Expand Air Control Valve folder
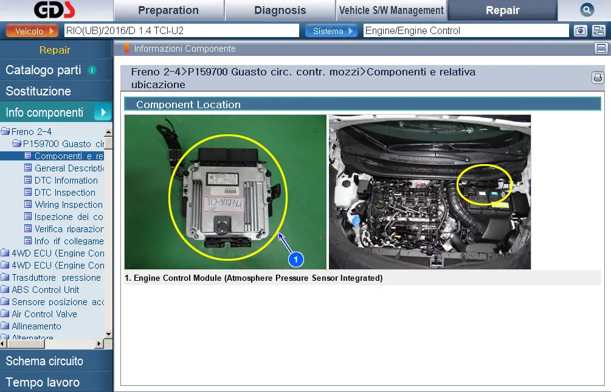The width and height of the screenshot is (611, 392). tap(44, 314)
